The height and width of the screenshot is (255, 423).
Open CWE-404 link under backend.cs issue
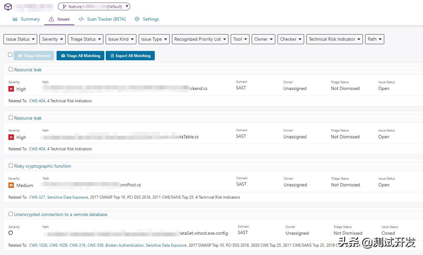click(37, 101)
